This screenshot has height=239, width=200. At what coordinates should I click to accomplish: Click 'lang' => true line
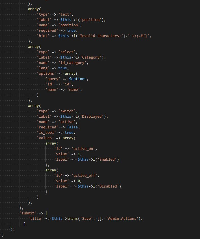pos(53,68)
